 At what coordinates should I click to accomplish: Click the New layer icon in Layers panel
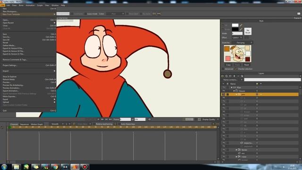222,76
